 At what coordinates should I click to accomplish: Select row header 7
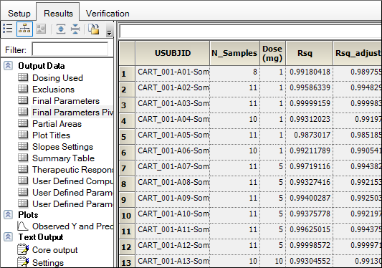click(x=127, y=168)
